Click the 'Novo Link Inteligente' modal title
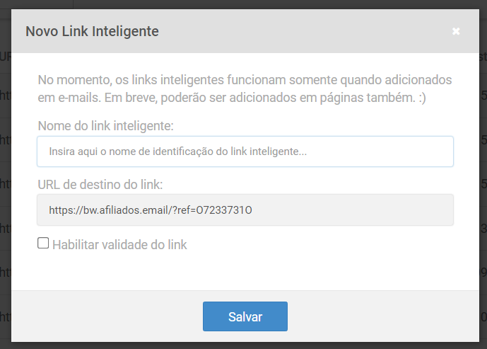487x349 pixels. (92, 31)
